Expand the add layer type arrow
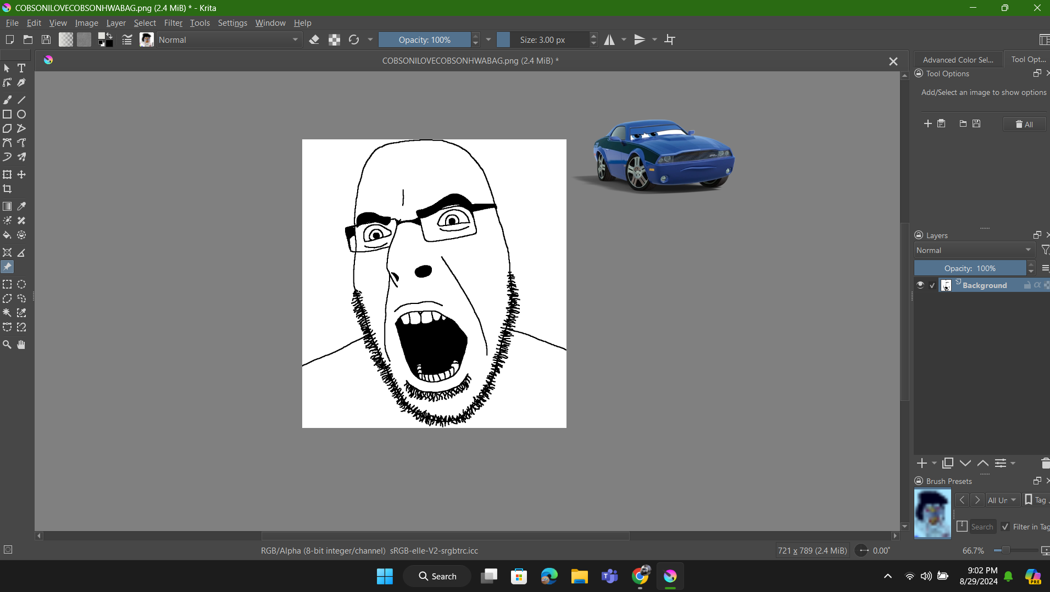1050x592 pixels. coord(934,463)
